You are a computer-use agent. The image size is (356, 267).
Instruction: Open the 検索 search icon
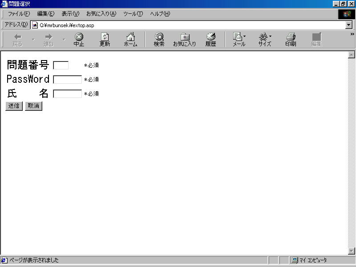159,40
